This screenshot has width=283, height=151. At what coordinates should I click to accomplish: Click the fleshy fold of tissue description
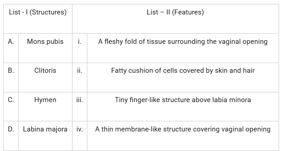click(183, 41)
